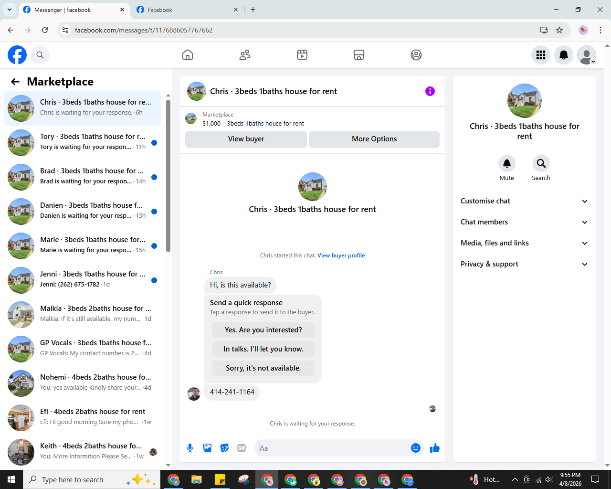The width and height of the screenshot is (611, 489).
Task: Close the second Facebook tab
Action: click(x=236, y=10)
